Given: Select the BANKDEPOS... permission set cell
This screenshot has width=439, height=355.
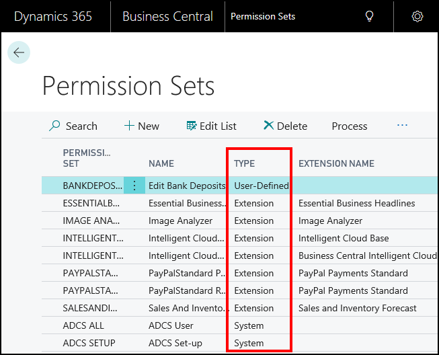Looking at the screenshot, I should 92,186.
